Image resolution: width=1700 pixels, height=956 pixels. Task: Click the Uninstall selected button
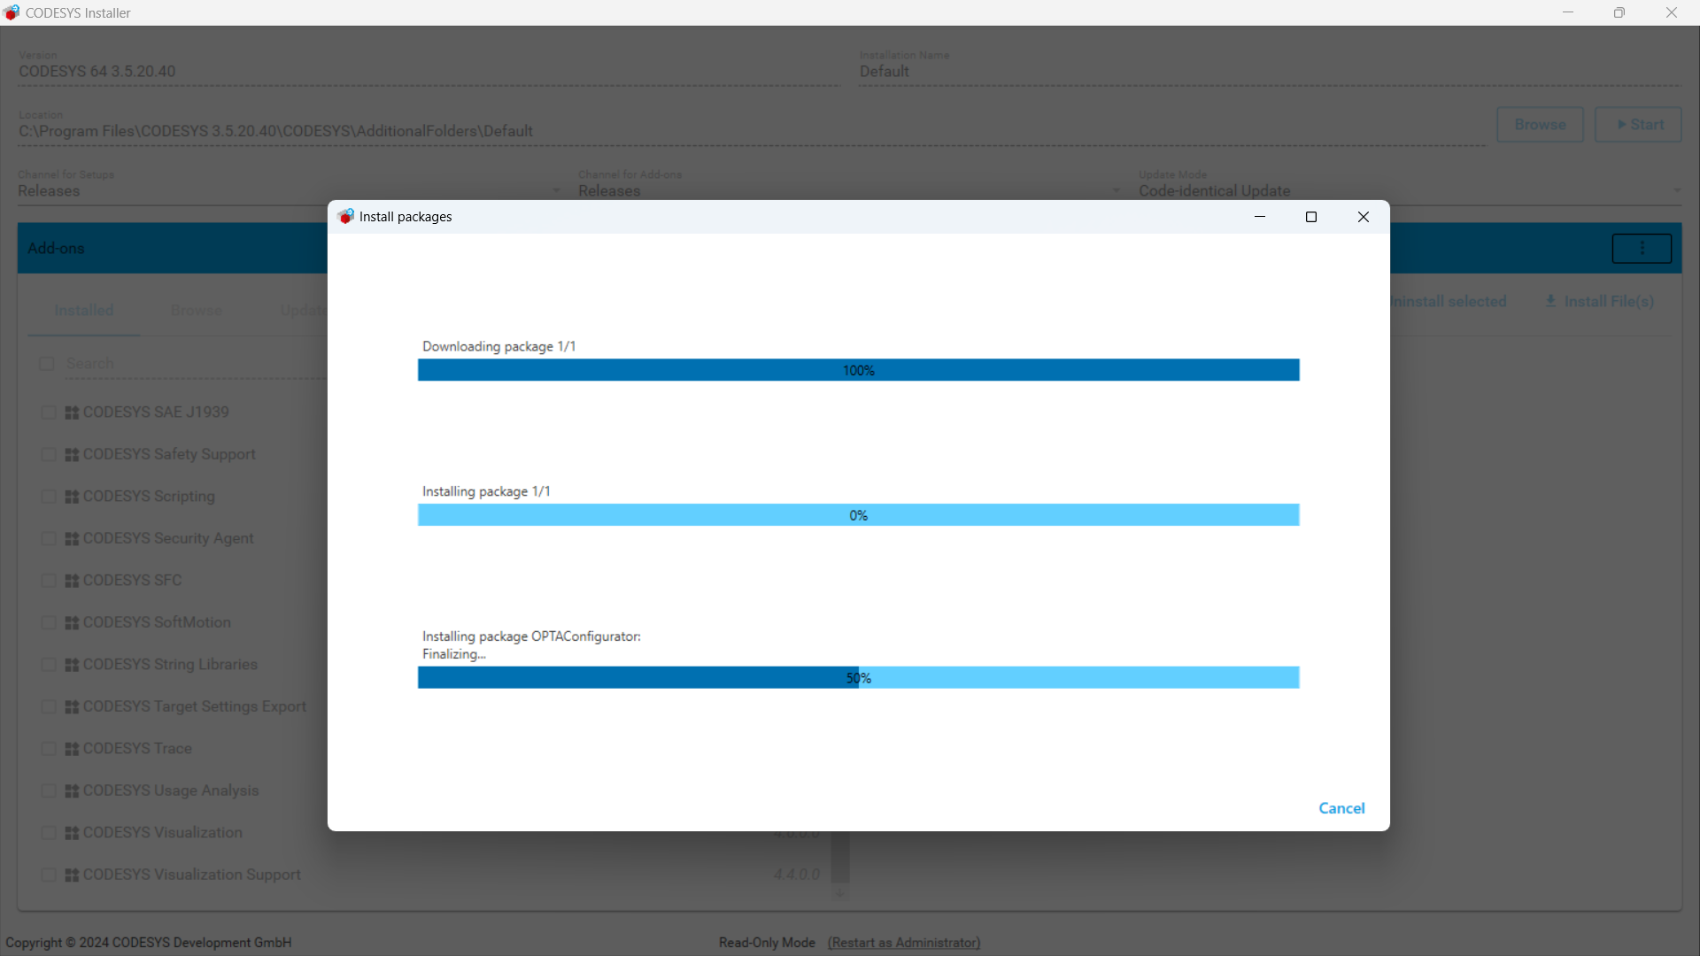1448,302
